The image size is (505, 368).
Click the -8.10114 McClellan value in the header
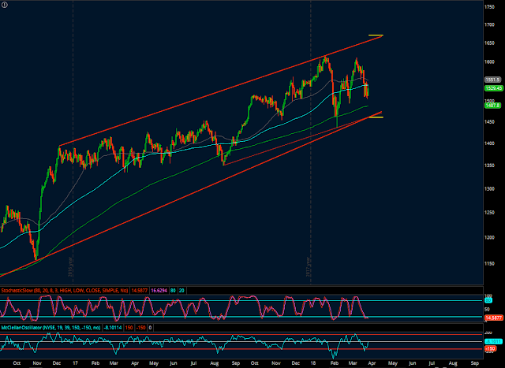pos(113,328)
